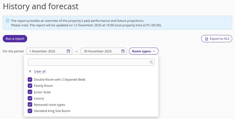Deselect the Luxury room type

(x=30, y=98)
